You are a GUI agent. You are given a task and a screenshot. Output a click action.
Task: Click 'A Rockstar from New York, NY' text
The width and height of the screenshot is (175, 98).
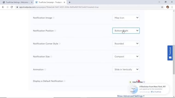pyautogui.click(x=153, y=87)
